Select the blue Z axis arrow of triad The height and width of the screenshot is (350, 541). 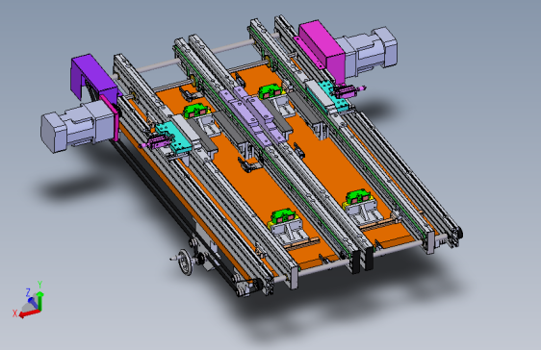click(x=33, y=303)
